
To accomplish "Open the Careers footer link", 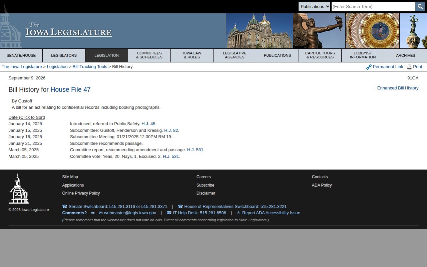I will pos(203,177).
